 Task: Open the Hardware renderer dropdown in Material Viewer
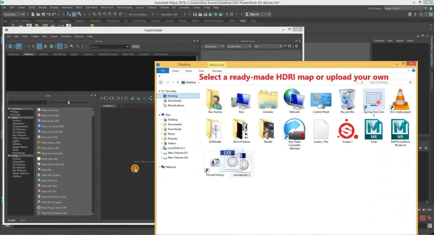pyautogui.click(x=214, y=47)
